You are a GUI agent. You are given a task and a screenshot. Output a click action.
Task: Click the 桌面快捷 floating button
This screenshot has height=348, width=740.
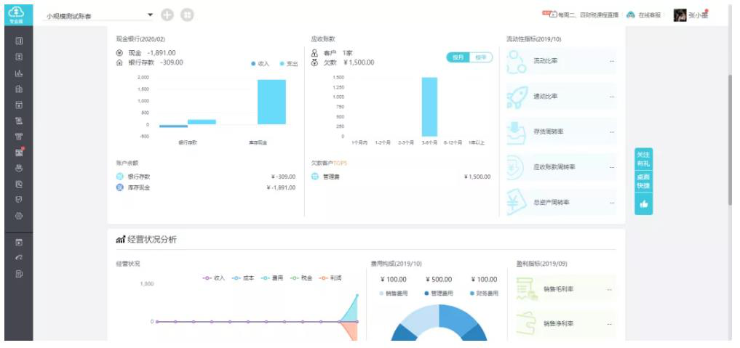[644, 182]
